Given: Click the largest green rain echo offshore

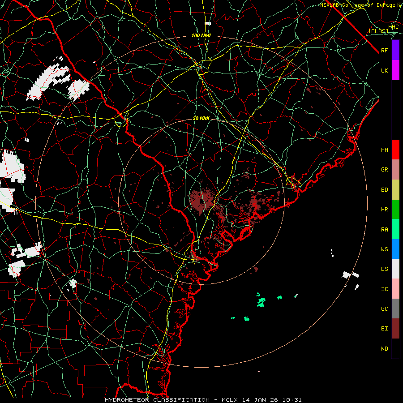Looking at the screenshot, I should [262, 302].
